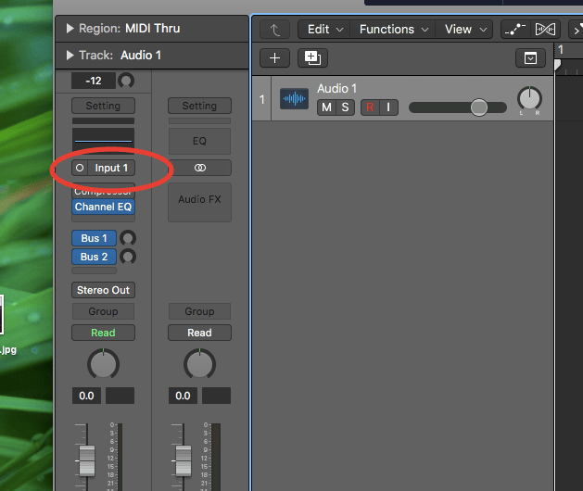Click pan knob on output channel strip
Screen dimensions: 583x491
pyautogui.click(x=199, y=364)
